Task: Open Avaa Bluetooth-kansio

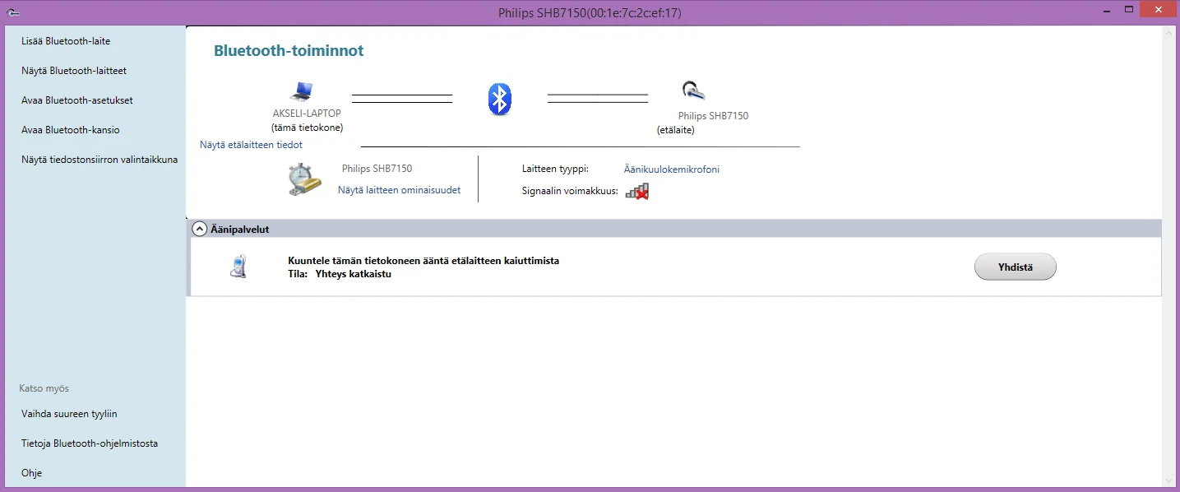Action: point(71,130)
